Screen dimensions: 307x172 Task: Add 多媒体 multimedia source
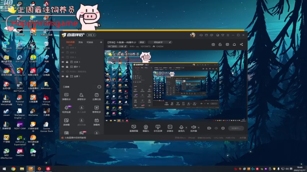click(170, 128)
